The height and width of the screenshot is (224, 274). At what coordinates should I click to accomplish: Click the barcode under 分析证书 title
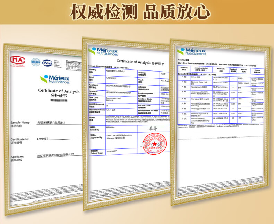pos(59,100)
